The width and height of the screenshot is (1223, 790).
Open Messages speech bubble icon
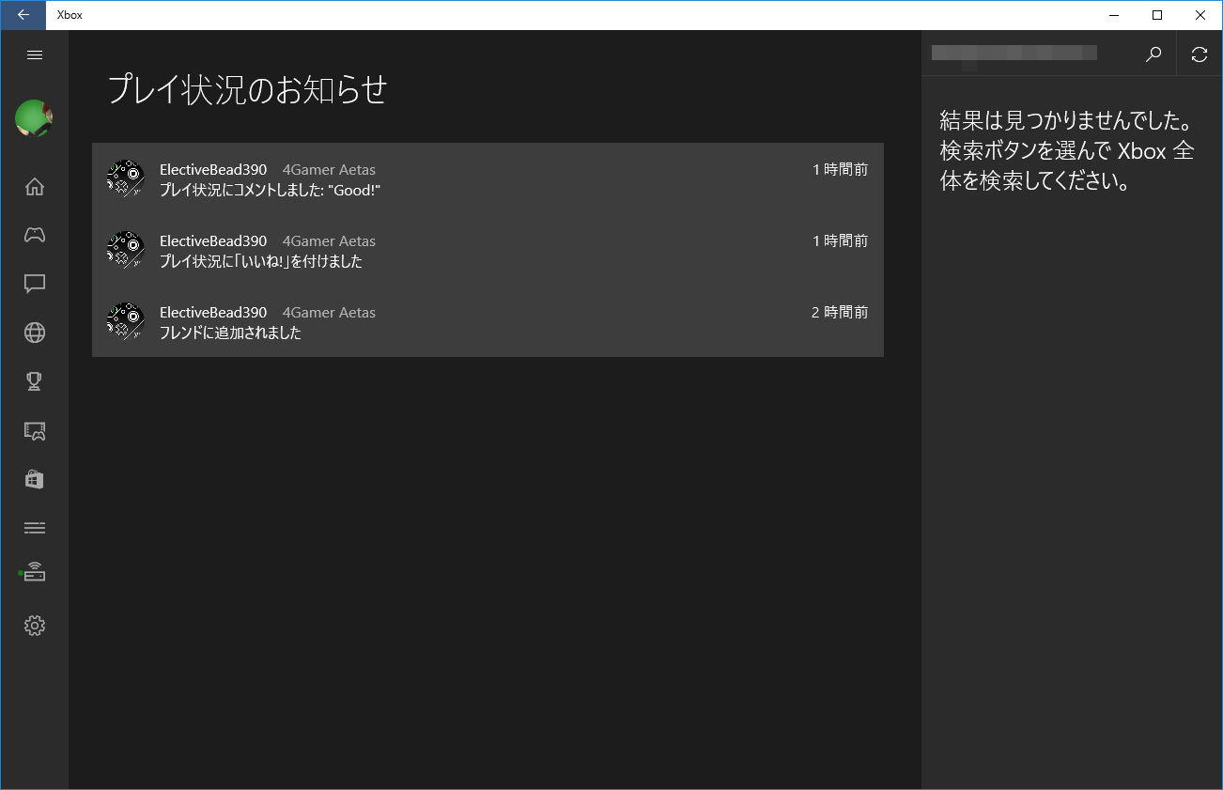35,284
